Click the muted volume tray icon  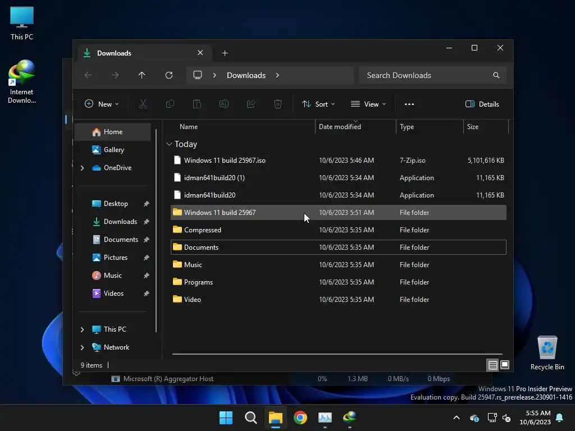coord(506,418)
